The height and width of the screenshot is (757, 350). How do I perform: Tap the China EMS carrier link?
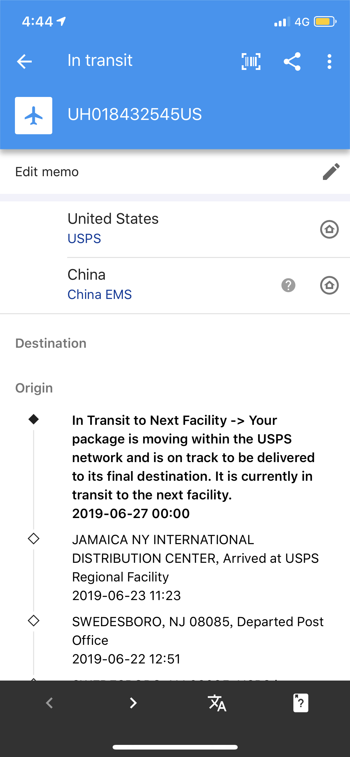pyautogui.click(x=100, y=295)
